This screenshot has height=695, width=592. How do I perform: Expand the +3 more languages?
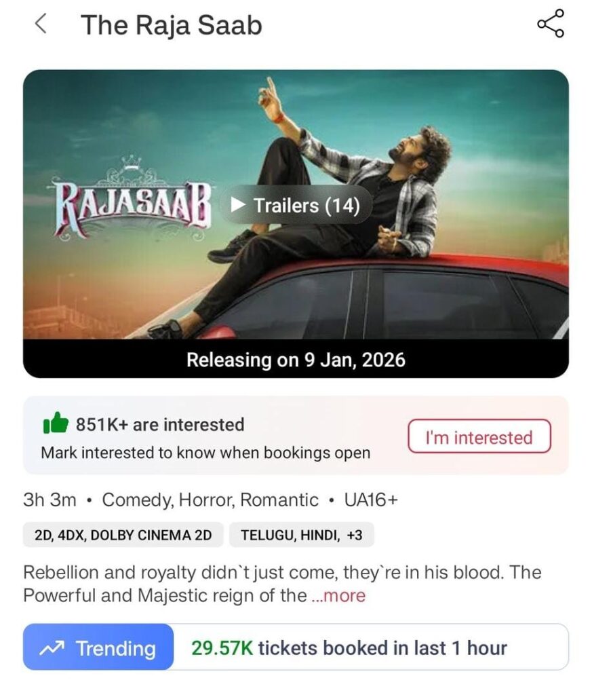pos(355,535)
